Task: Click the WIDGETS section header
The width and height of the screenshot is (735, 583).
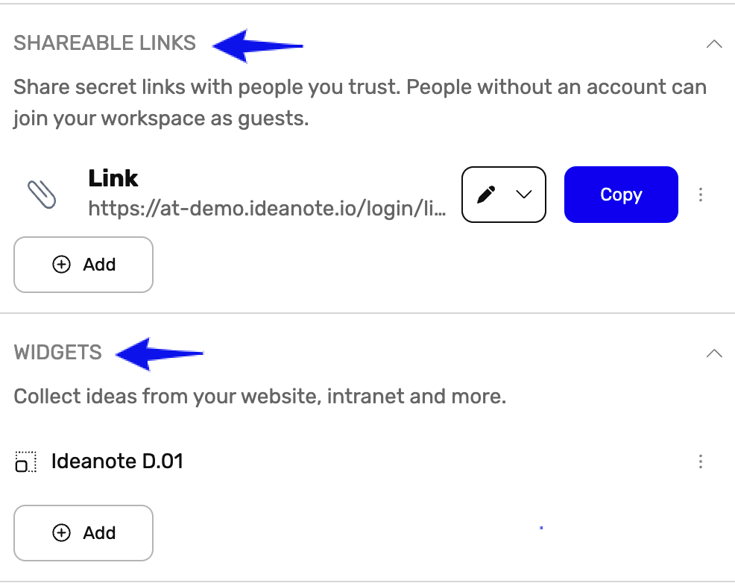Action: point(57,353)
